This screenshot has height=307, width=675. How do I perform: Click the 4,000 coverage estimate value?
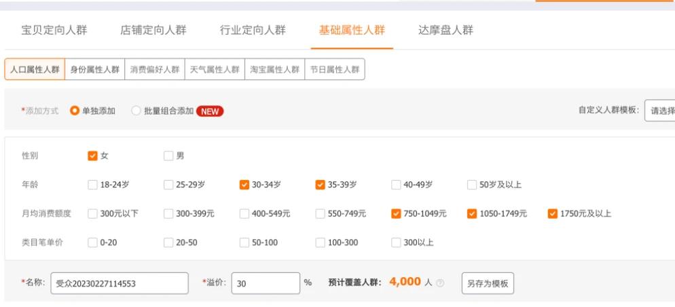(405, 282)
